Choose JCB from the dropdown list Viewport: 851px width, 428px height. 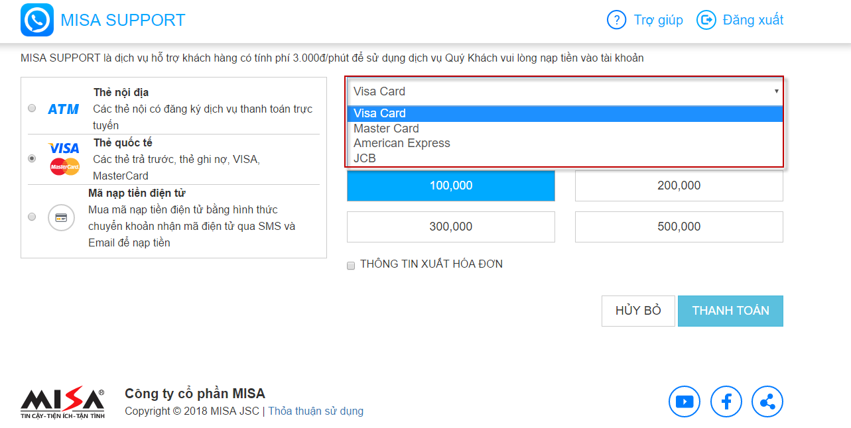tap(564, 158)
